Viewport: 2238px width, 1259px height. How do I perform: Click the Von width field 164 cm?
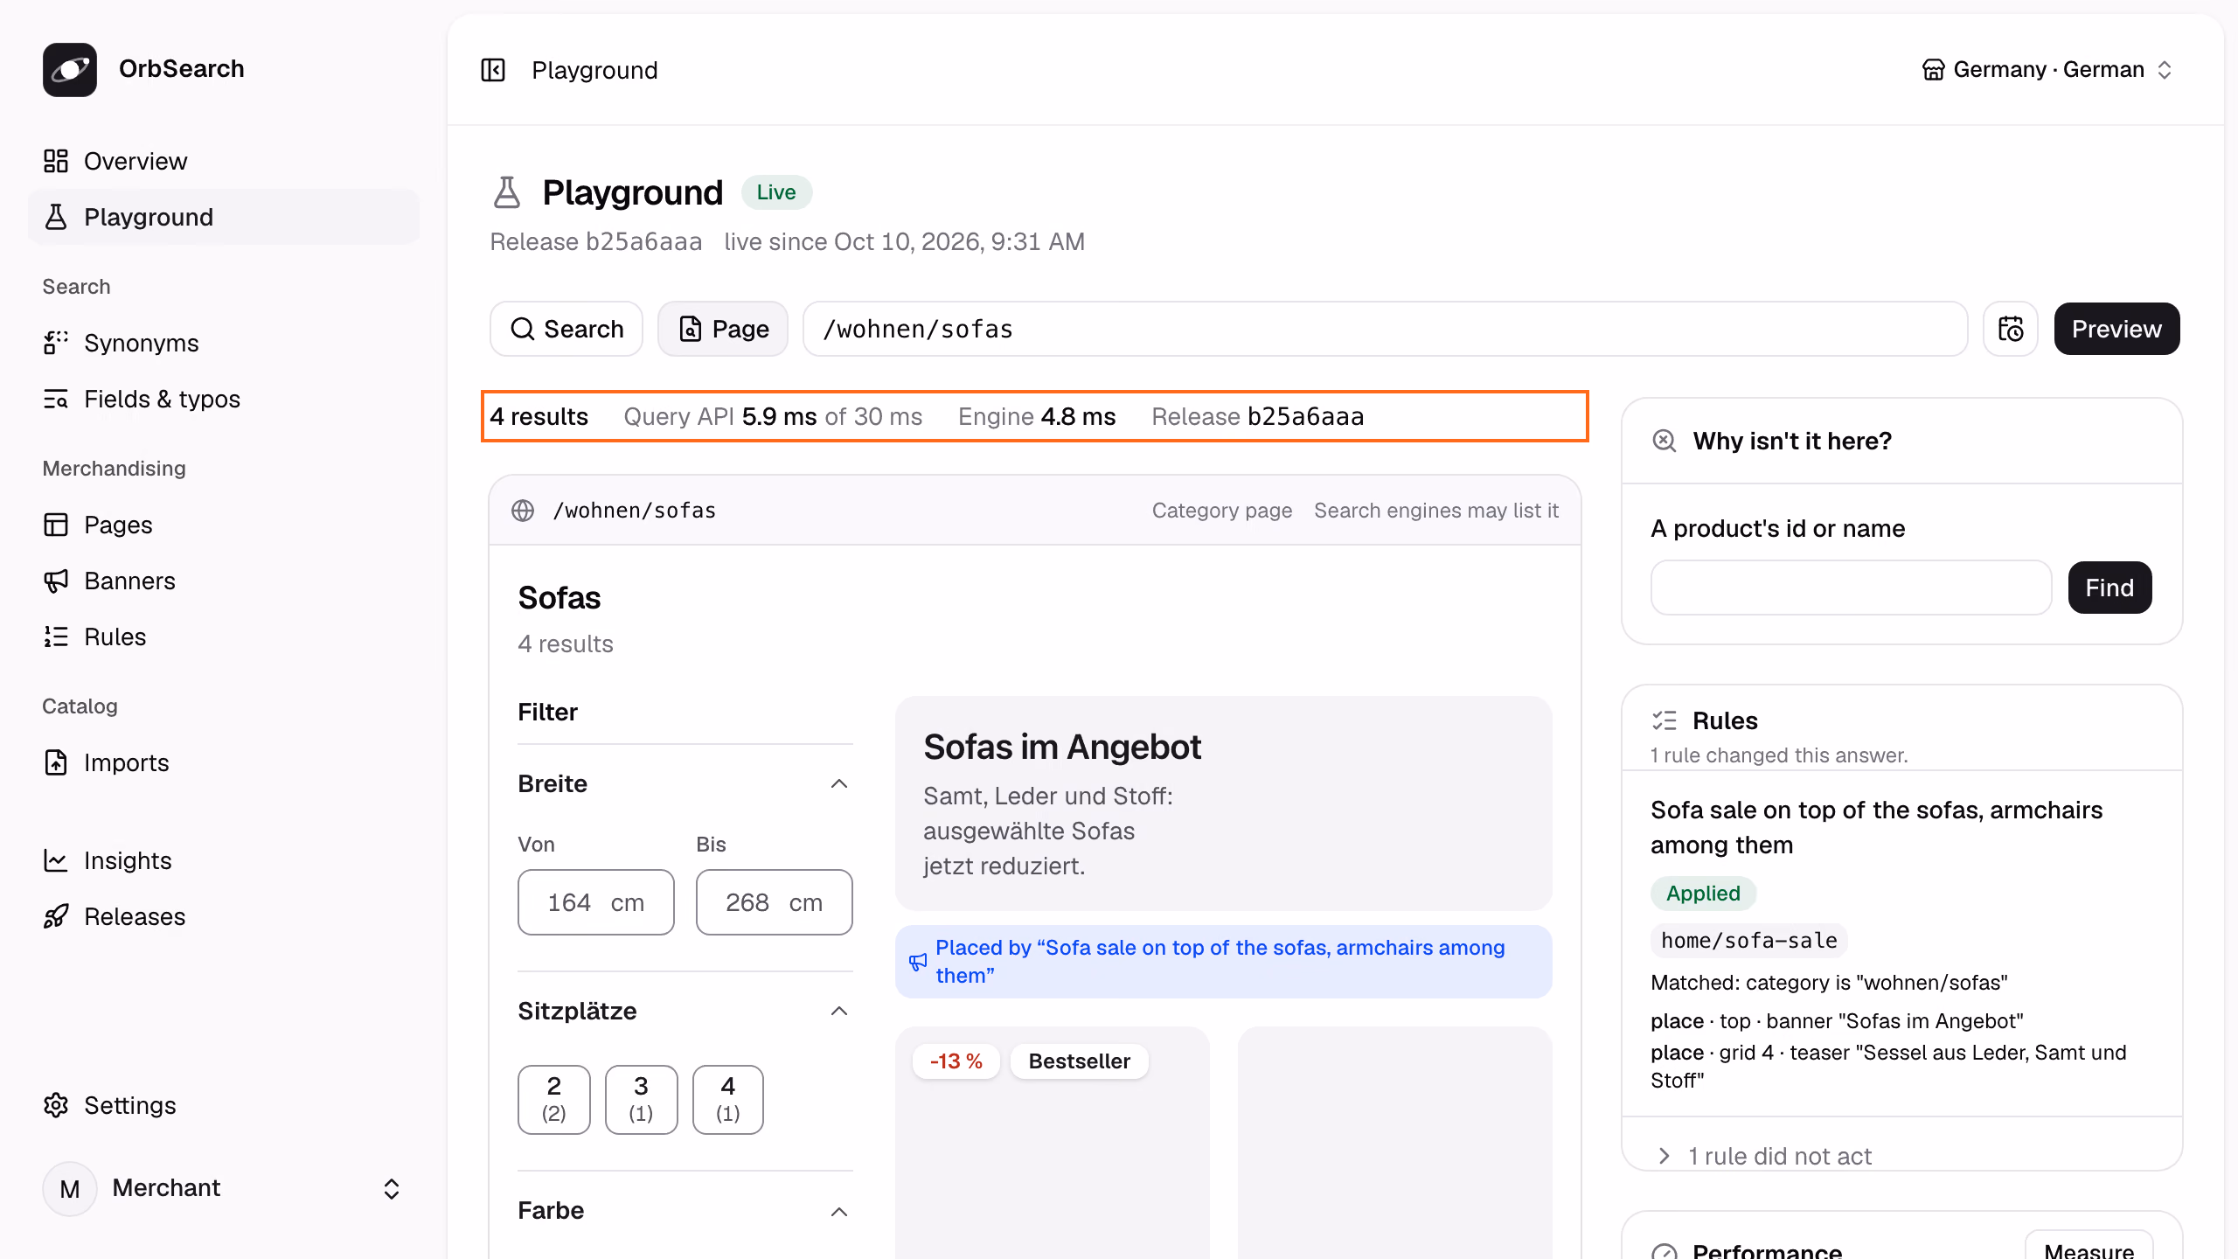coord(596,902)
